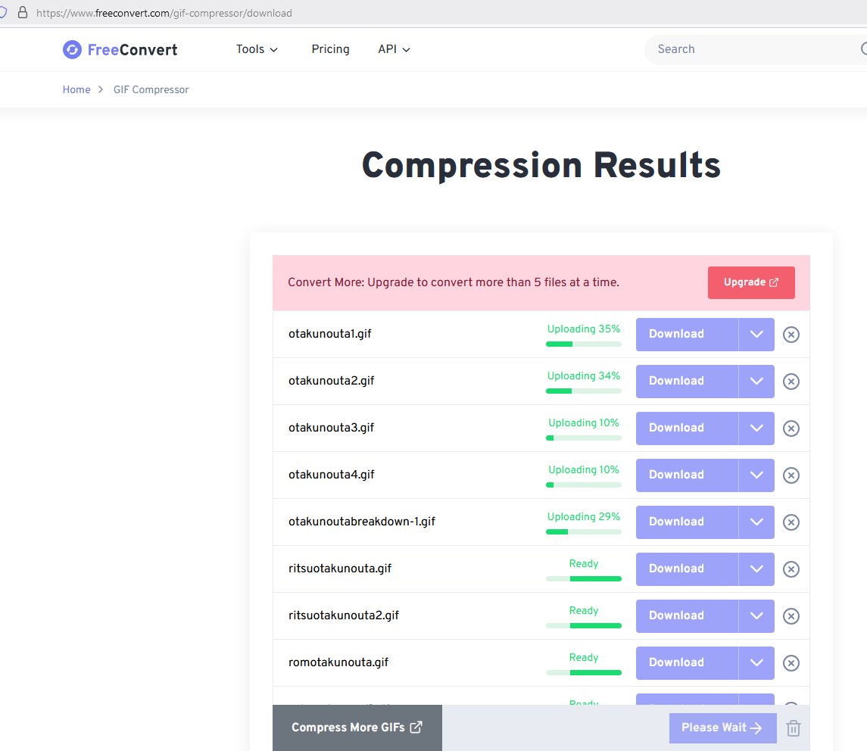
Task: Select the ritsuotakunouta2.gif file name
Action: (343, 616)
